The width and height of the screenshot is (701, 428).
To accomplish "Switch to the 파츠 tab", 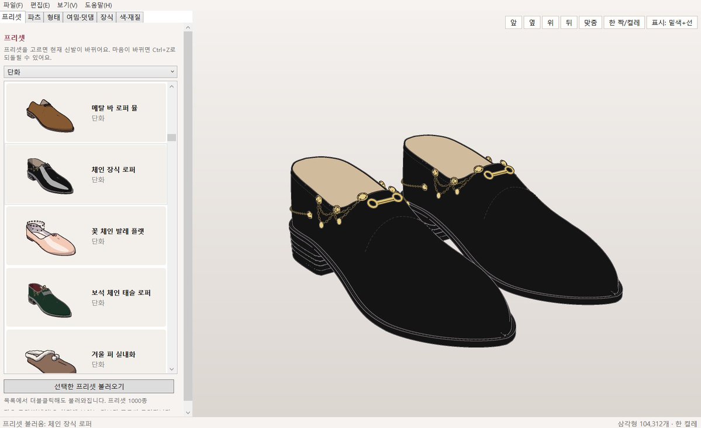I will 34,18.
